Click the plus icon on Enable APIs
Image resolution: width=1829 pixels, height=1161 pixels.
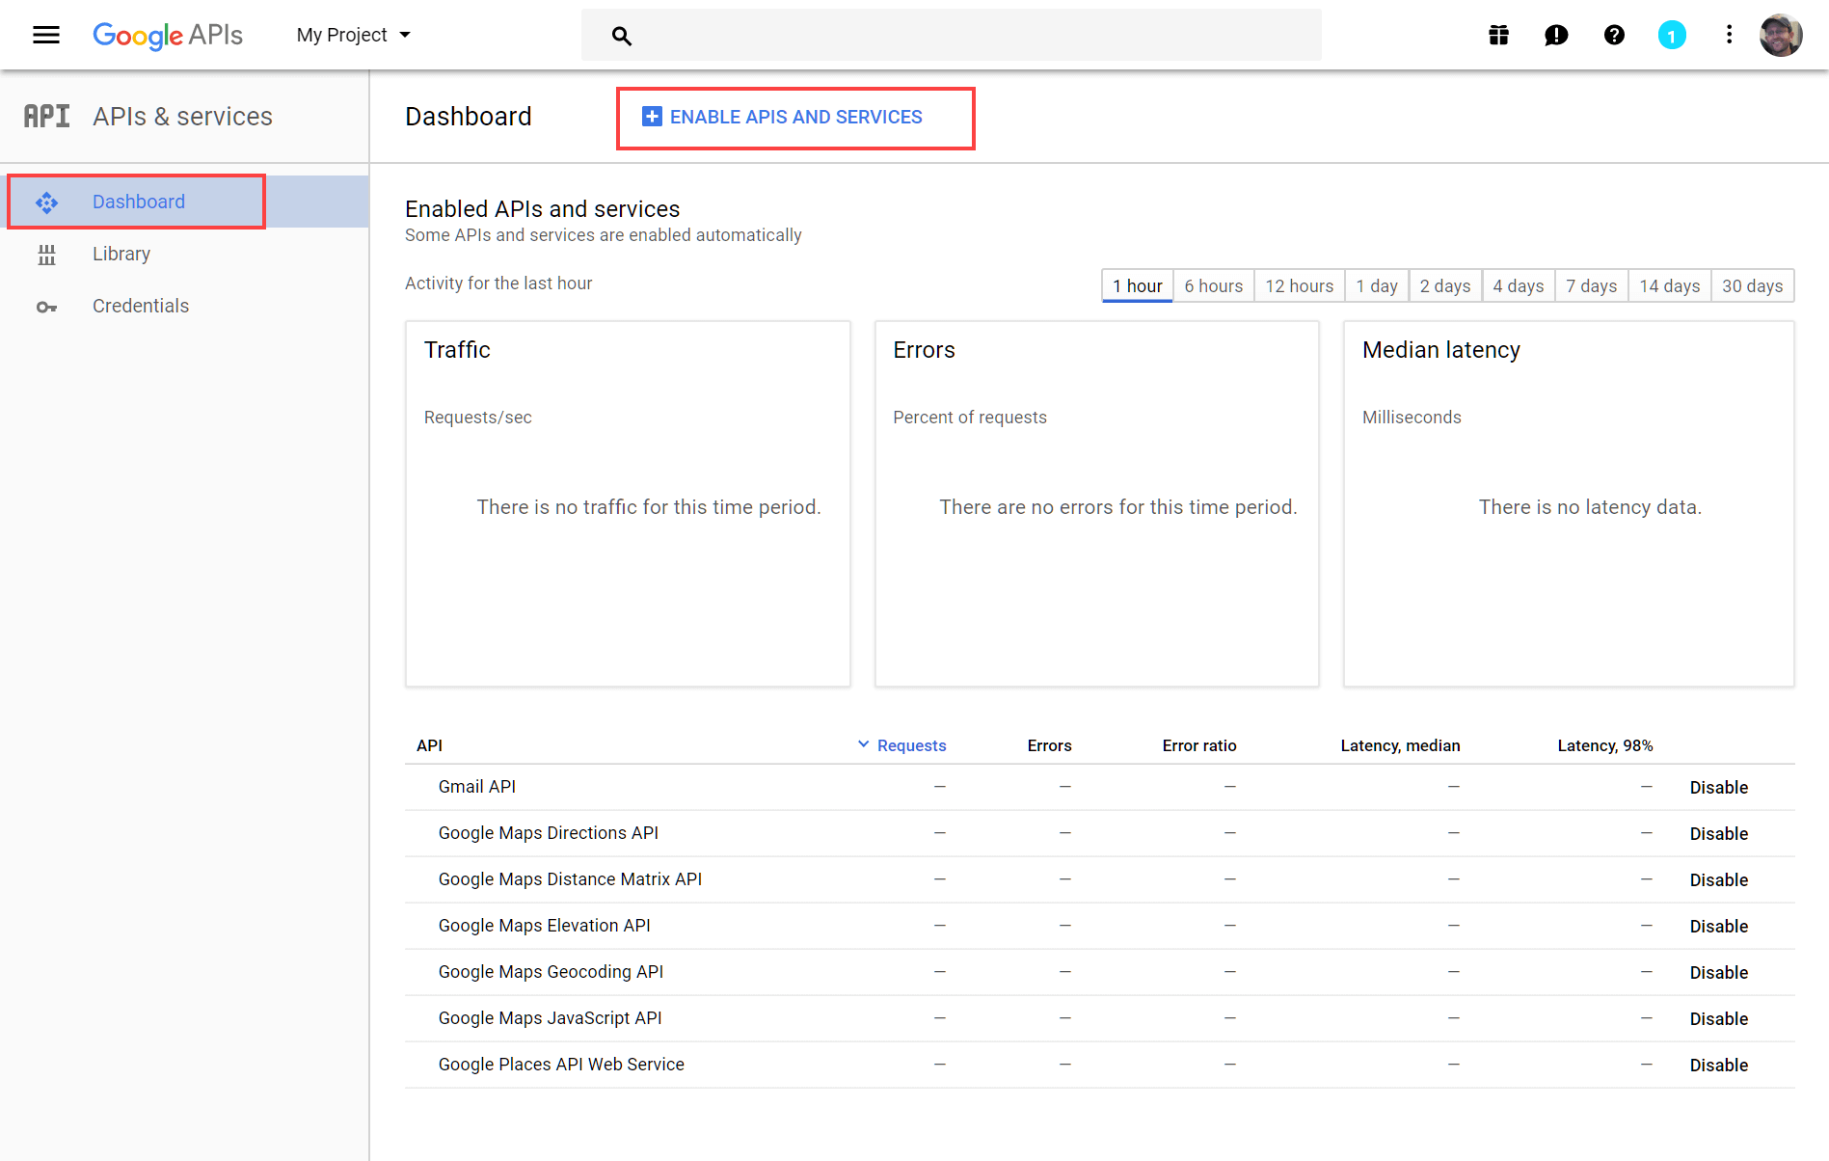click(x=652, y=117)
